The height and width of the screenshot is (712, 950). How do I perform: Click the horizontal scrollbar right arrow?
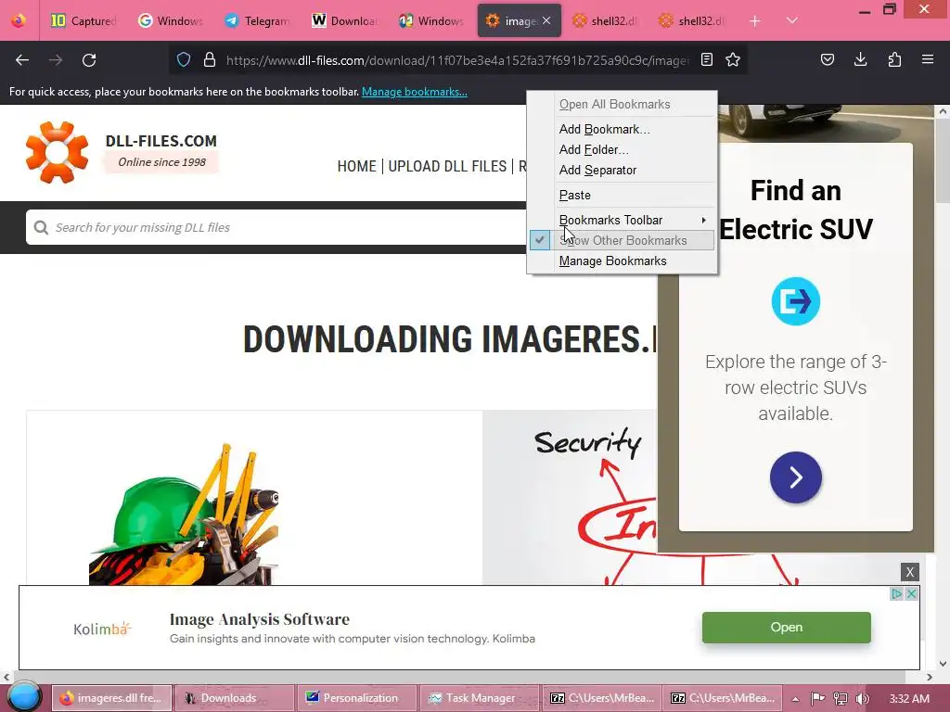(929, 677)
